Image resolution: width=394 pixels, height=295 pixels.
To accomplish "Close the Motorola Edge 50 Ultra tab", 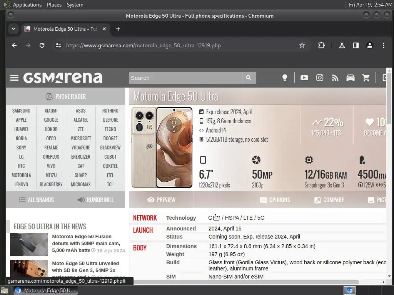I will click(104, 29).
